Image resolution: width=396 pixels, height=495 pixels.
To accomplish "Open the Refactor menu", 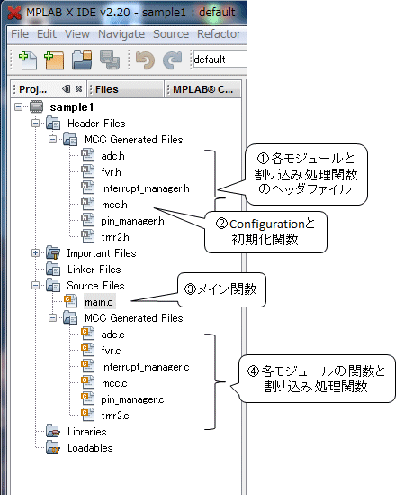I will point(219,34).
